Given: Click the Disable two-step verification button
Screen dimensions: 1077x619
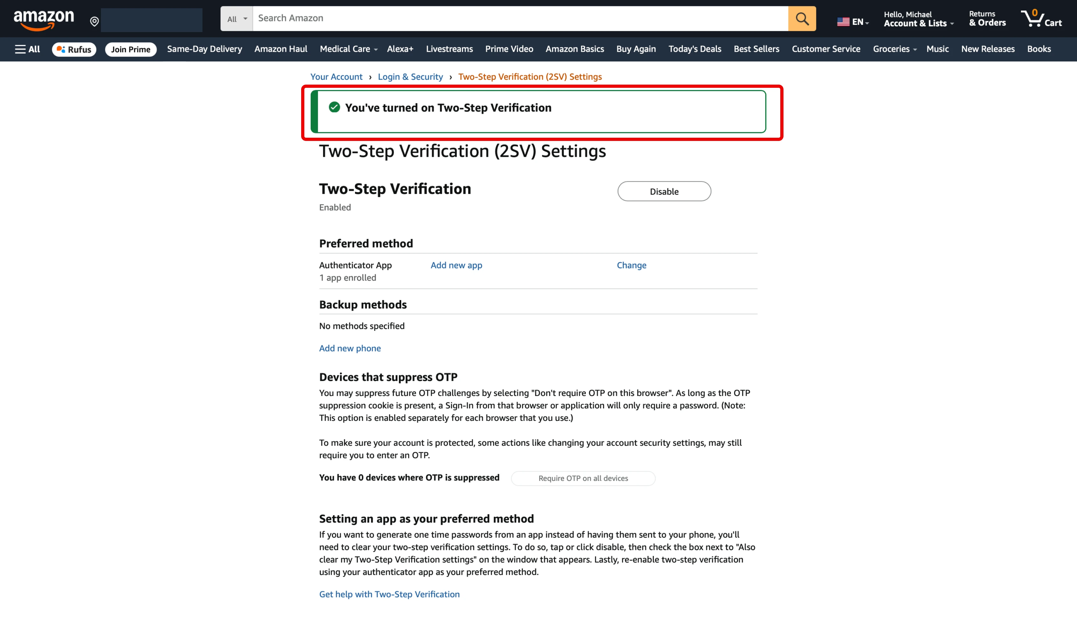Looking at the screenshot, I should click(664, 191).
